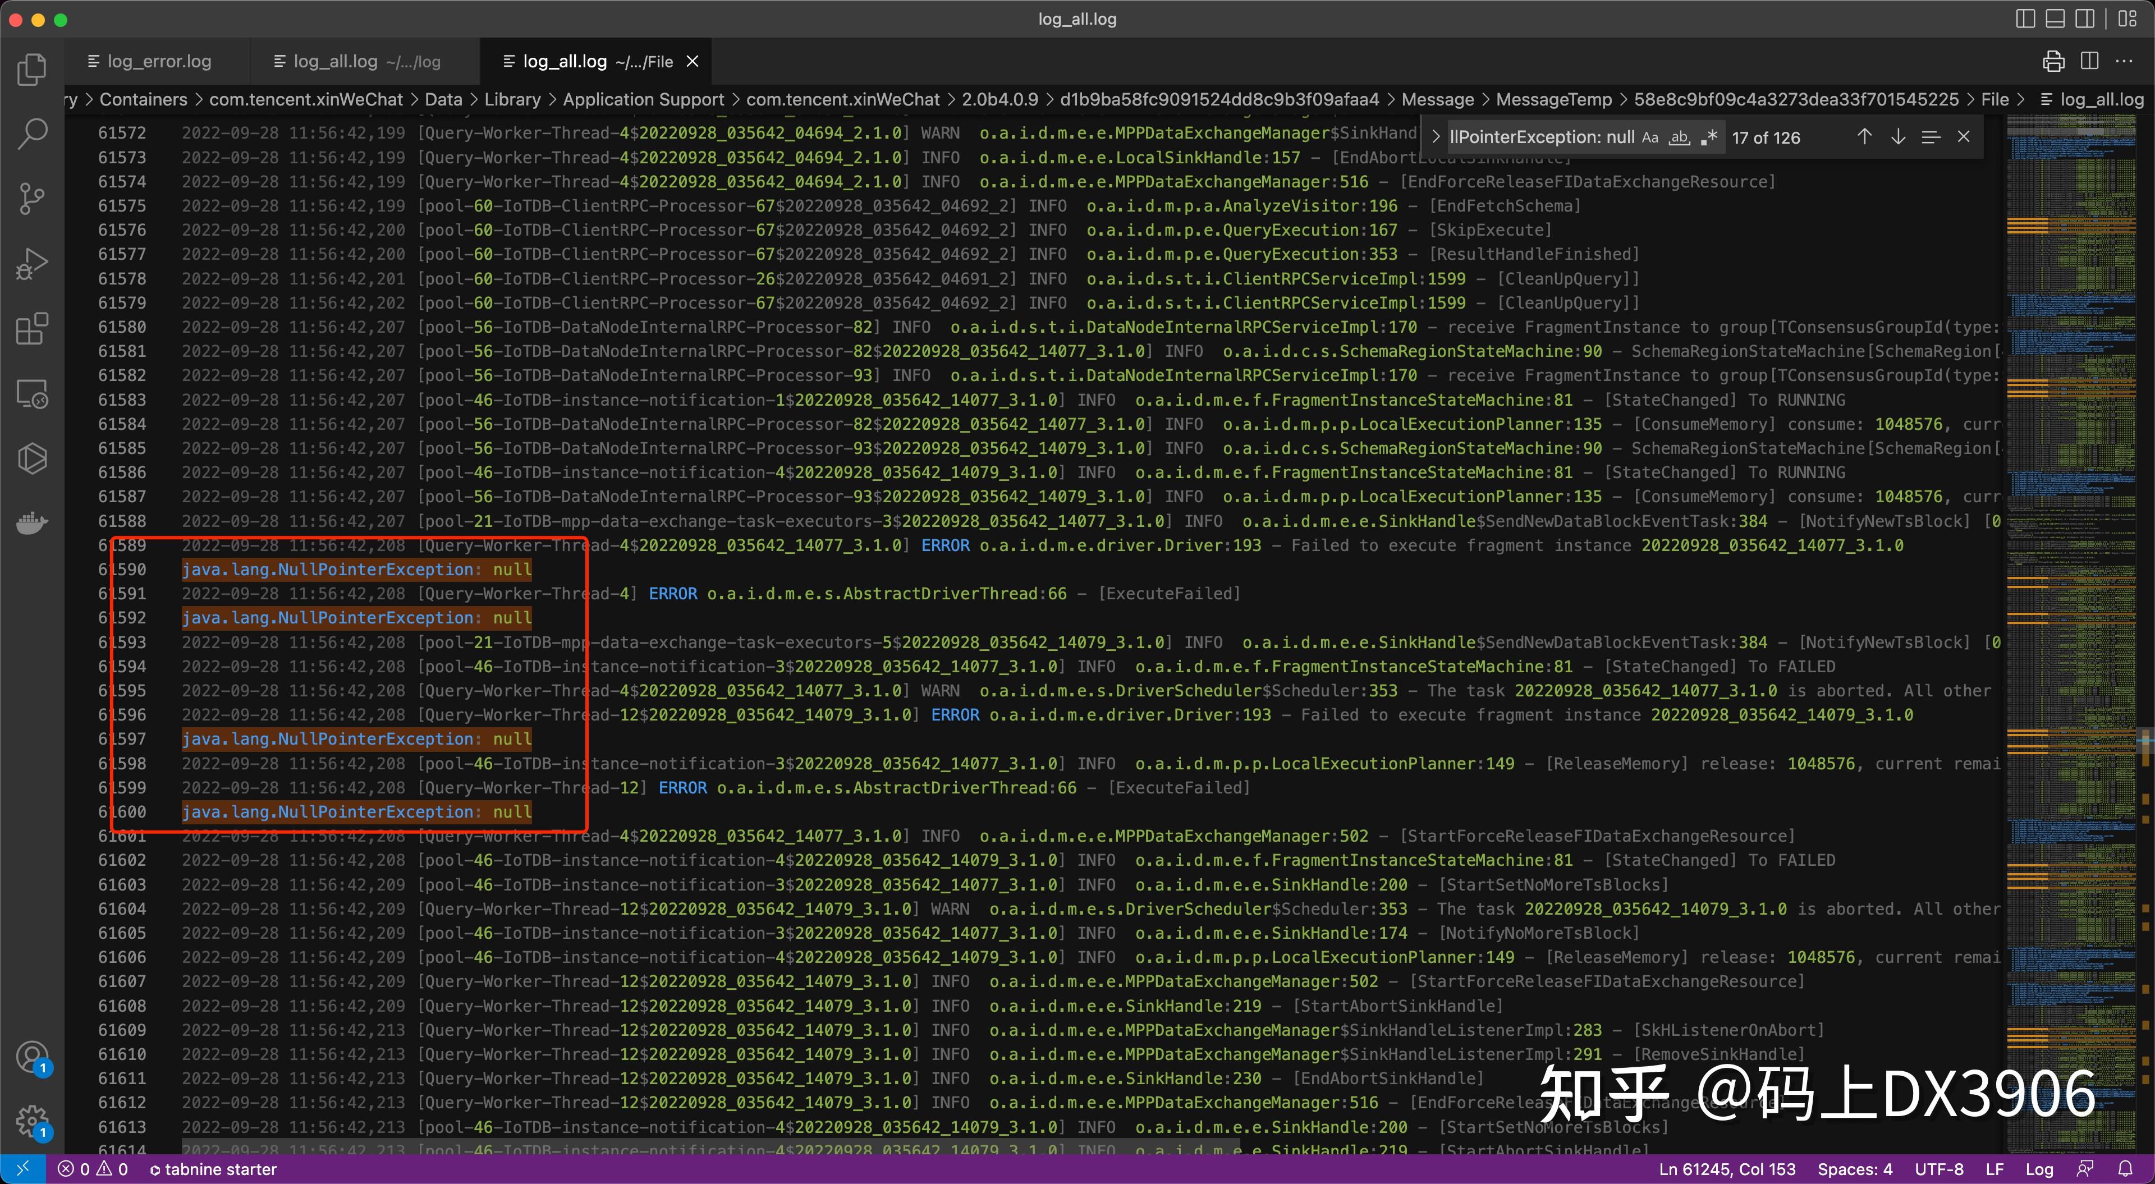The height and width of the screenshot is (1184, 2155).
Task: Select the 'Application Support' breadcrumb
Action: (643, 99)
